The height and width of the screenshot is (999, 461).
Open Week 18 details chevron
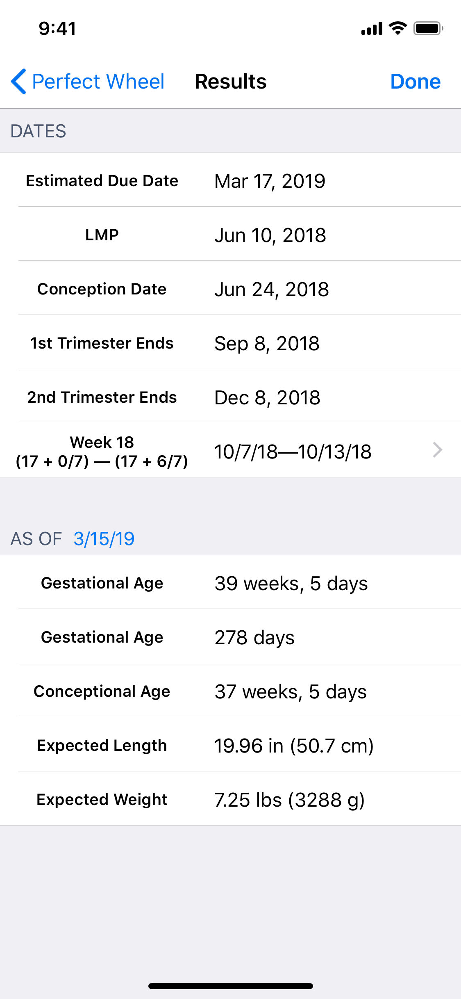click(x=438, y=450)
